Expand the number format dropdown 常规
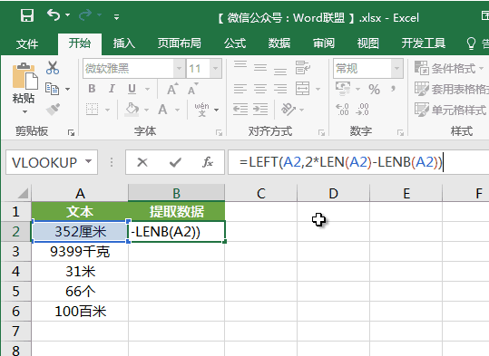 coord(396,68)
